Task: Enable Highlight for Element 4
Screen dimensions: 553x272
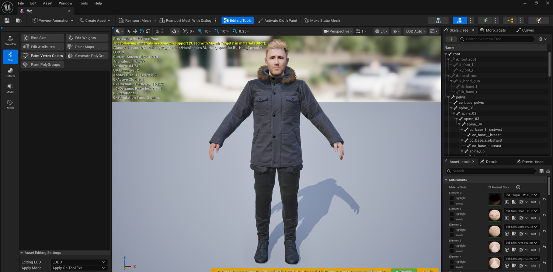Action: (452, 262)
